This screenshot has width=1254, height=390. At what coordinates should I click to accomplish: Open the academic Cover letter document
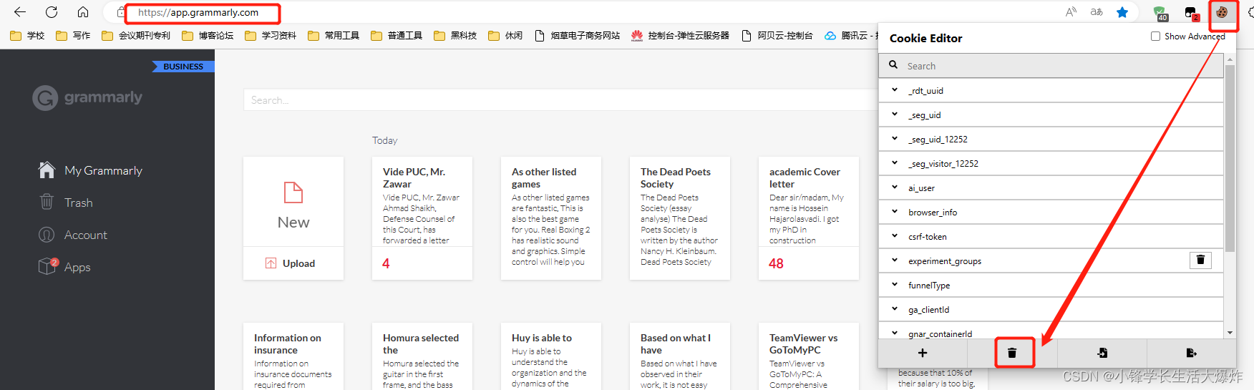(809, 218)
